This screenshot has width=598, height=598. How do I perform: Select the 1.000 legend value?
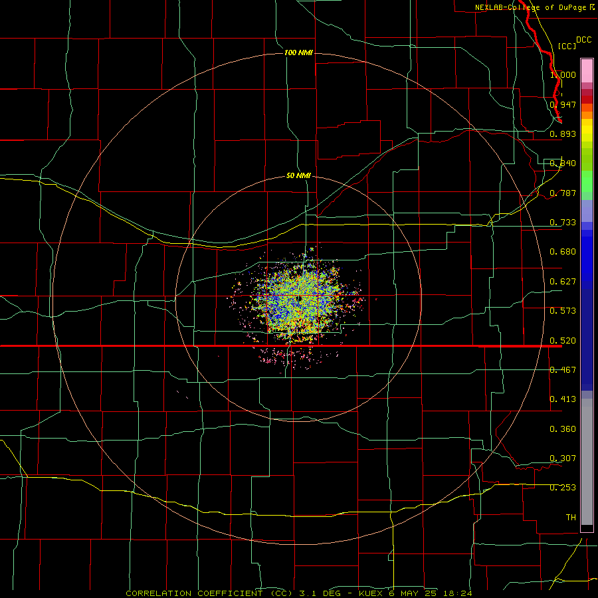pyautogui.click(x=563, y=74)
